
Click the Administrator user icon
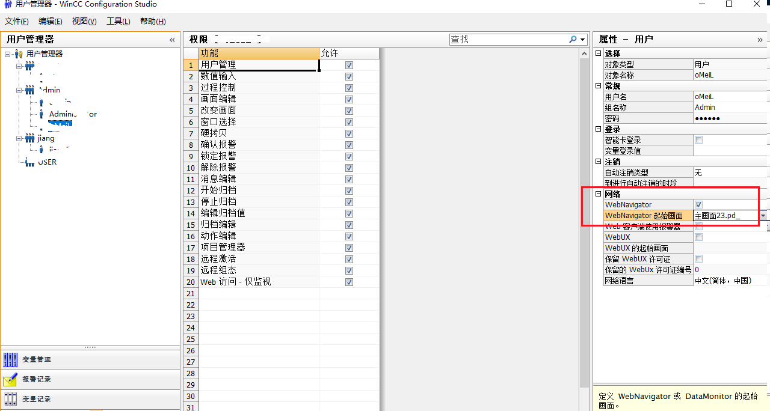(x=41, y=114)
